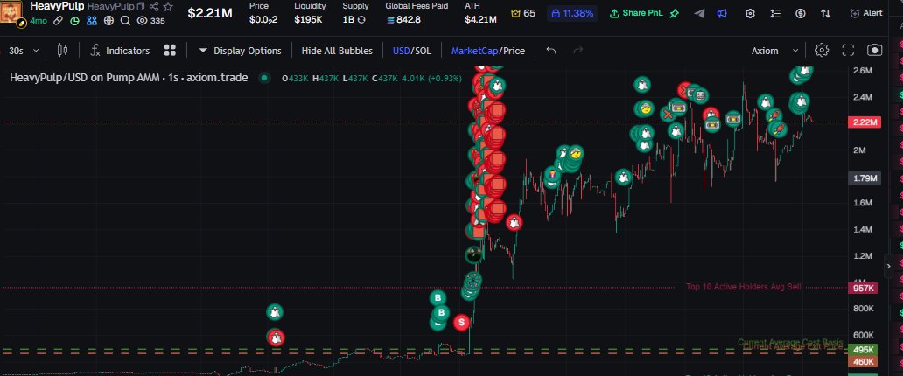Screen dimensions: 903x376
Task: Open the 30s timeframe dropdown
Action: pyautogui.click(x=24, y=51)
